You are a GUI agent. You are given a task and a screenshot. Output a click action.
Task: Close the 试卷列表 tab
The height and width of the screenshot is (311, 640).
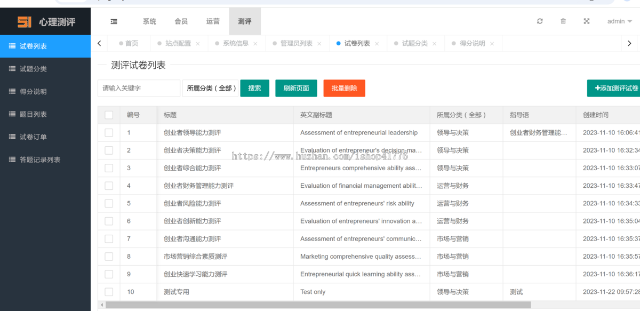377,44
